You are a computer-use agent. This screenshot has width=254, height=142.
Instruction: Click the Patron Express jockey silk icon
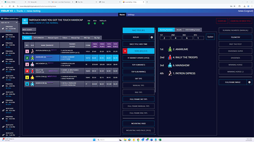32,51
